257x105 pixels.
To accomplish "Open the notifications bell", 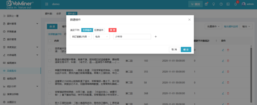I will (235, 4).
